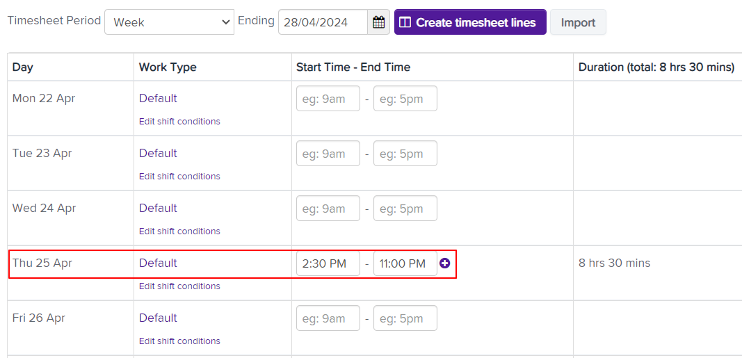Click Friday 26 Apr start time field
The image size is (742, 358).
(x=328, y=318)
